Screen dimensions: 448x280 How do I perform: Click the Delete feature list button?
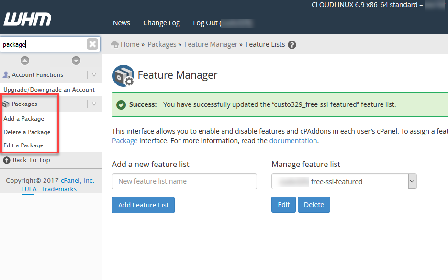coord(314,205)
